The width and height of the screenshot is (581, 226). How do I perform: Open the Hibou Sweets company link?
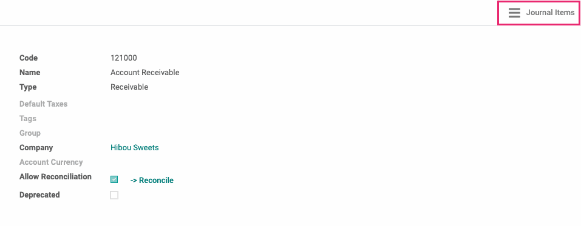coord(135,148)
